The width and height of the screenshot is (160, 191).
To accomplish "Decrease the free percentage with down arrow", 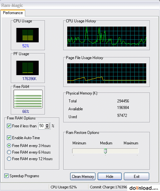I will pyautogui.click(x=47, y=127).
